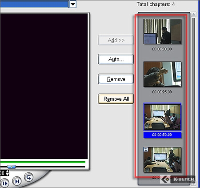The width and height of the screenshot is (200, 188).
Task: Click the Auto... button
Action: point(116,59)
